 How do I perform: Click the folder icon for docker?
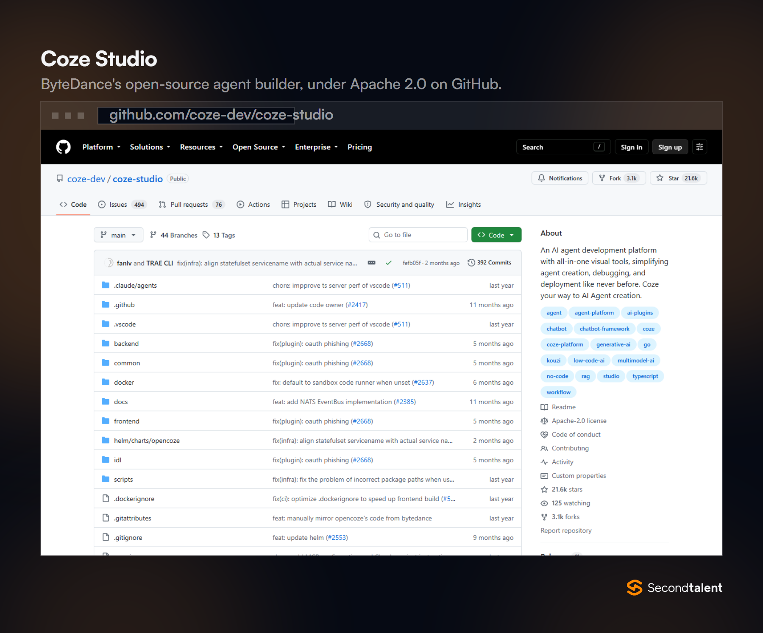coord(106,382)
